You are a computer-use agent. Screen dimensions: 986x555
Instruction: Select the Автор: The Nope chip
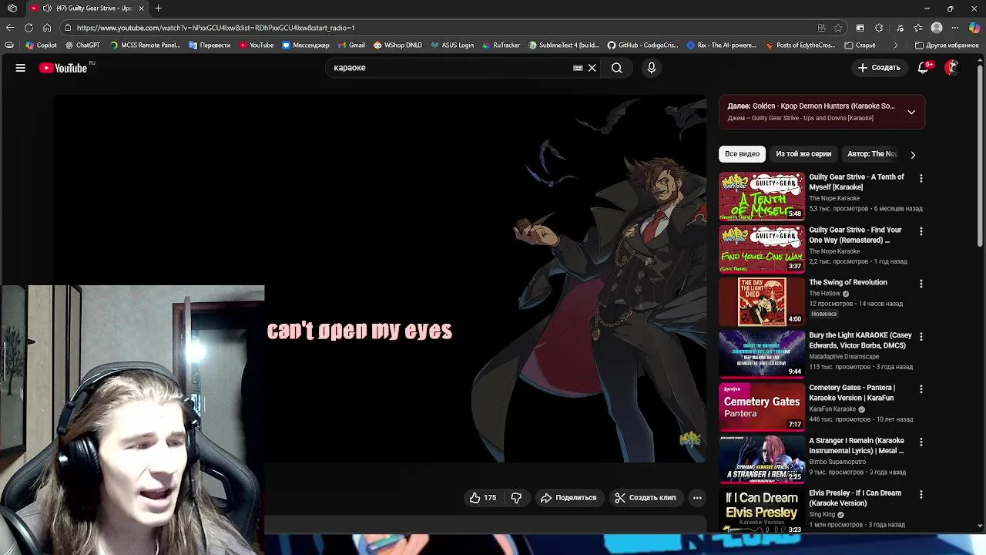coord(872,154)
